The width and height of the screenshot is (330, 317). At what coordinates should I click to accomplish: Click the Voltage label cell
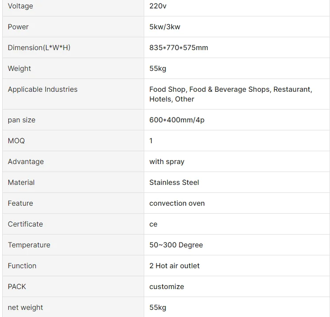[20, 6]
